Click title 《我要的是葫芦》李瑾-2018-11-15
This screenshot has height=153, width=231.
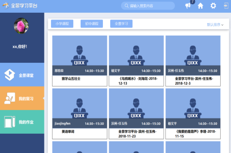tap(195, 134)
